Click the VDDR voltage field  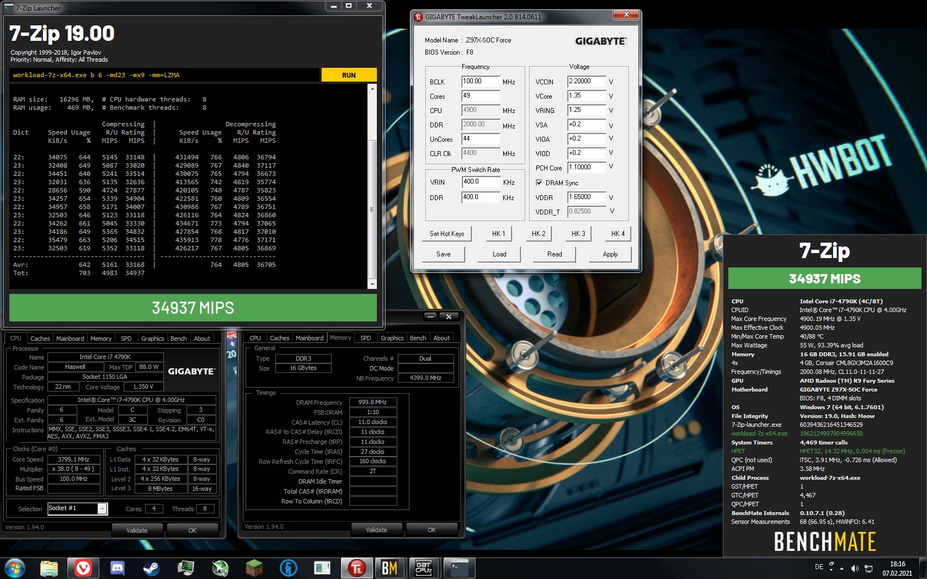[587, 197]
